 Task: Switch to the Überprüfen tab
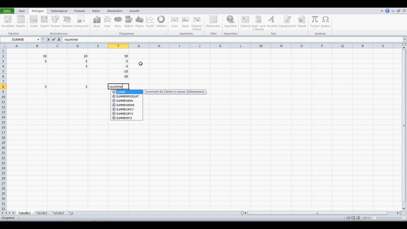pos(115,11)
